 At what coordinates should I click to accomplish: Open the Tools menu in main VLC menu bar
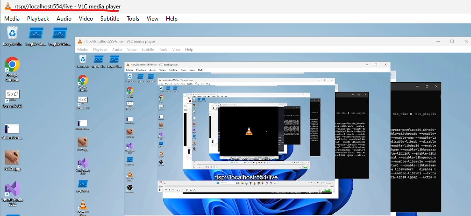point(133,19)
